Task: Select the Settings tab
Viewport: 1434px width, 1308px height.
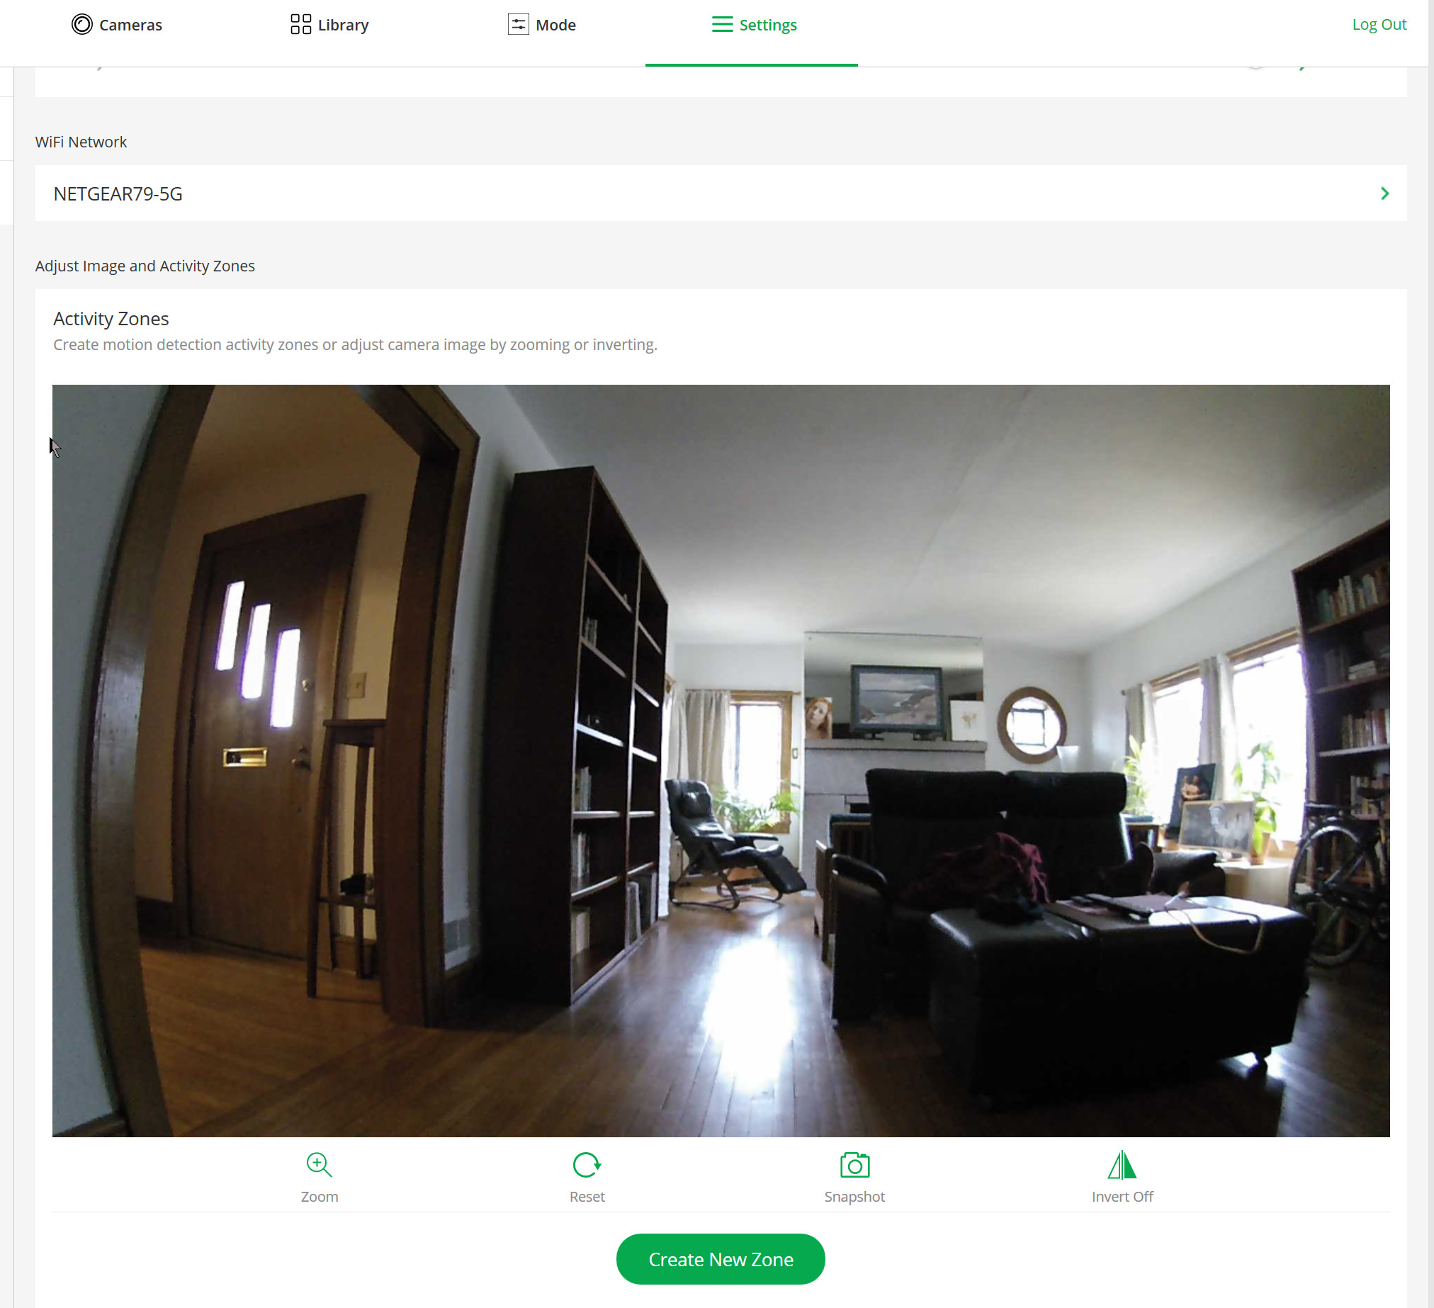Action: click(x=751, y=23)
